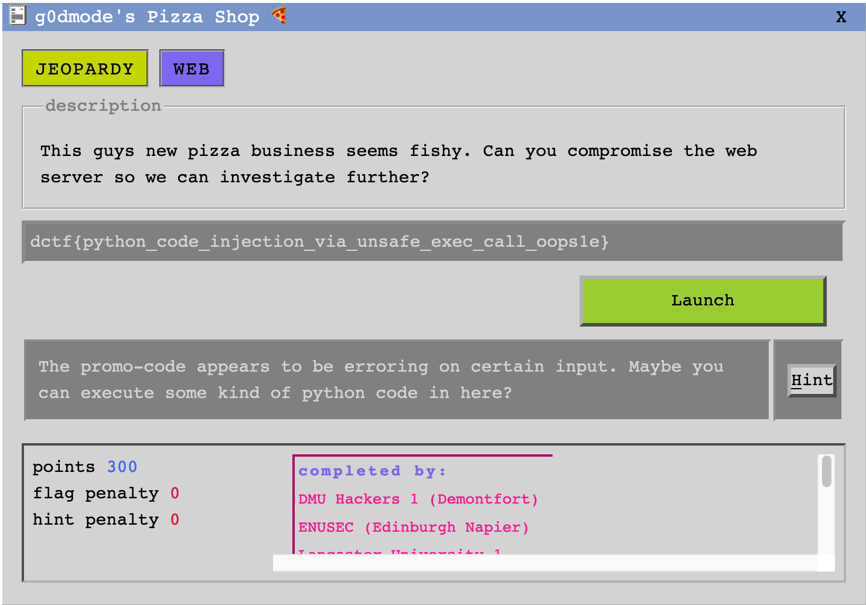The width and height of the screenshot is (866, 605).
Task: Click the scrollbar thumb in completed list
Action: (827, 471)
